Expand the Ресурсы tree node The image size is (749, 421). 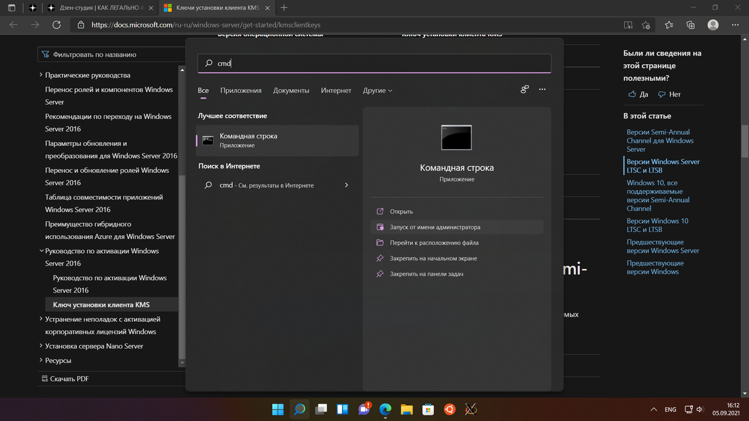point(41,361)
